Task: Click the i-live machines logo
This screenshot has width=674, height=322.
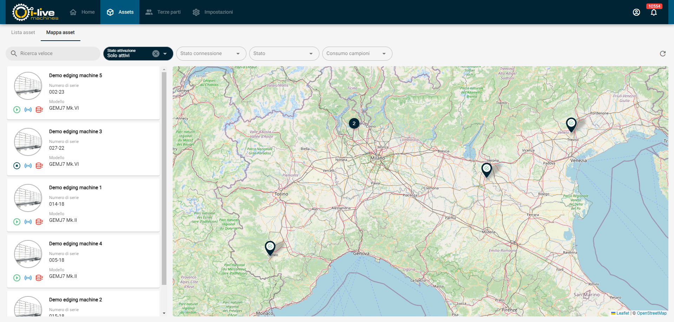Action: tap(35, 12)
